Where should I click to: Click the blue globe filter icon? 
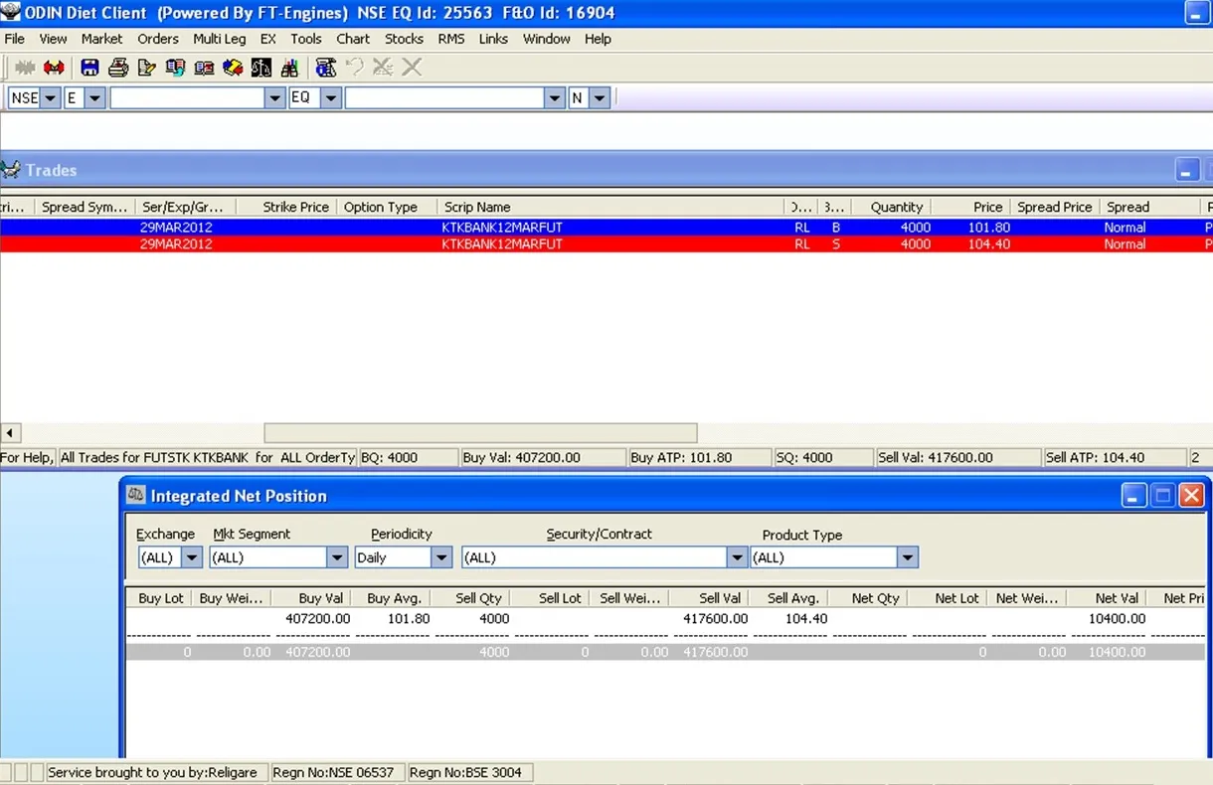pos(326,68)
